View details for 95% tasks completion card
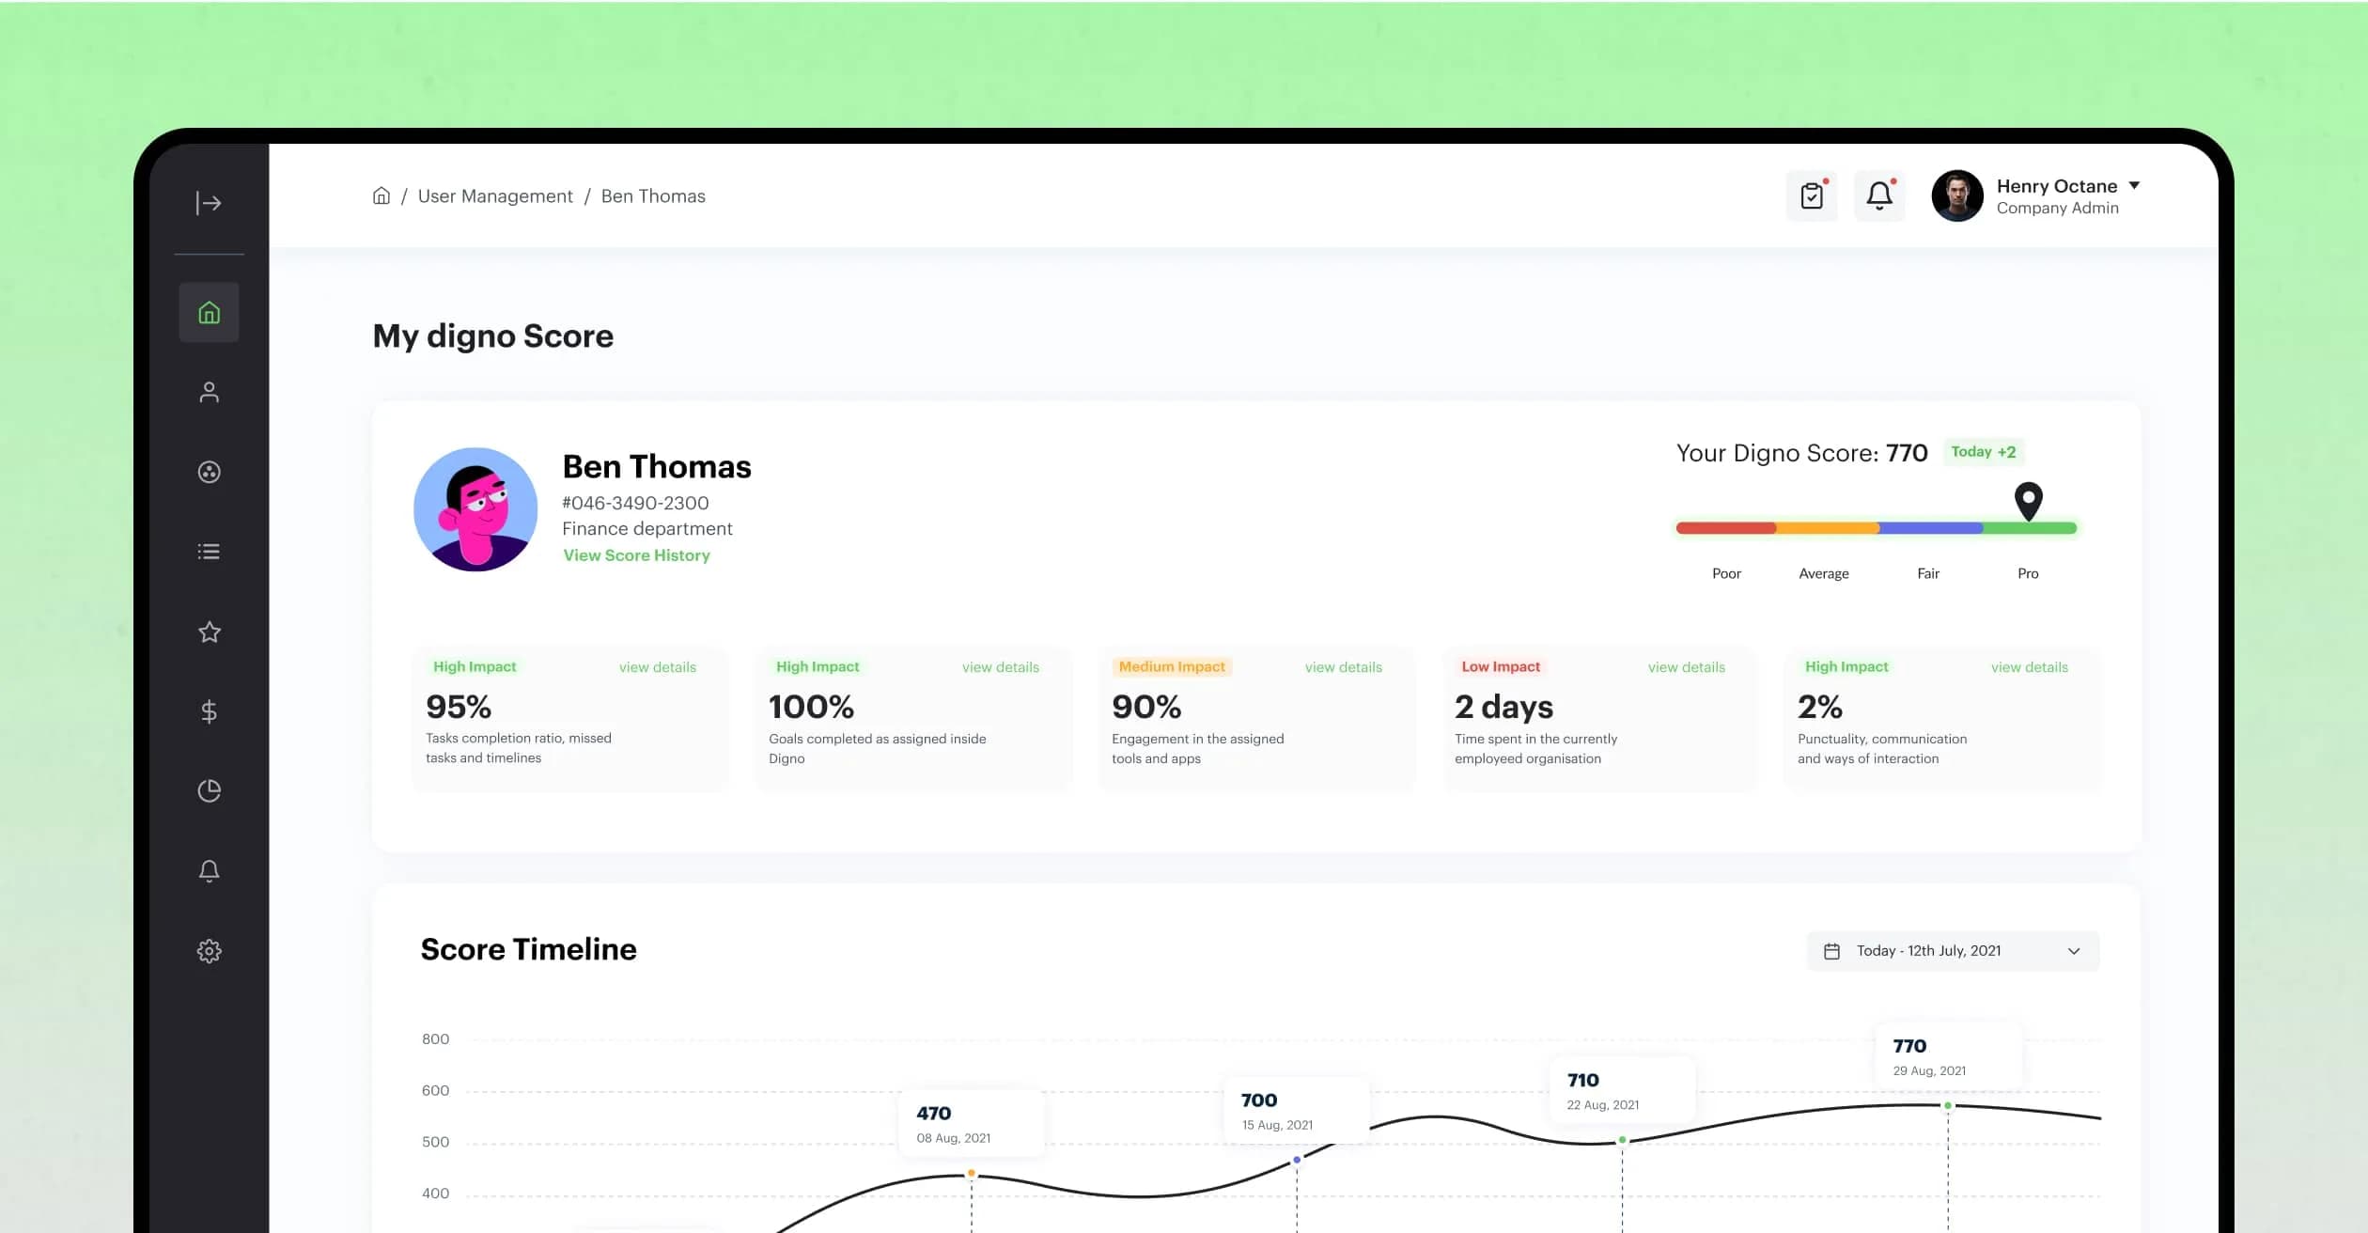 658,667
